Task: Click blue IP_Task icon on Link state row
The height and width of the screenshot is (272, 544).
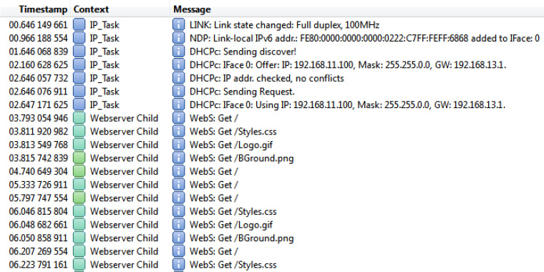Action: pyautogui.click(x=79, y=25)
